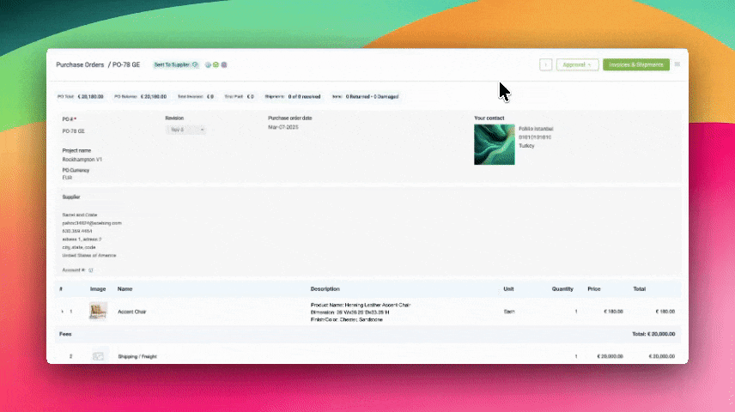Open the Accent Chair product thumbnail
The width and height of the screenshot is (735, 412).
(98, 312)
